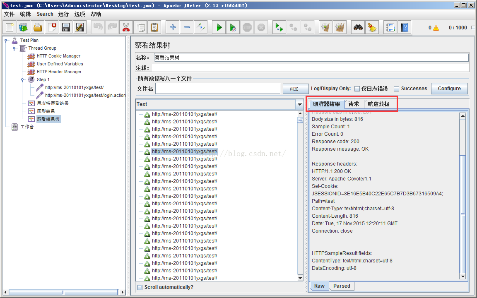Click the Redo arrow toolbar icon
The image size is (477, 298).
tap(112, 27)
